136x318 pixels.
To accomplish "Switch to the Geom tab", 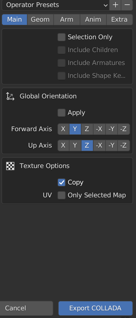I will [40, 20].
